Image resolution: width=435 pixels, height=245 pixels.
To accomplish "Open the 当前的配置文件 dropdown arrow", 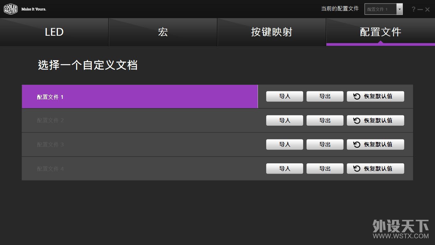I will pos(399,9).
